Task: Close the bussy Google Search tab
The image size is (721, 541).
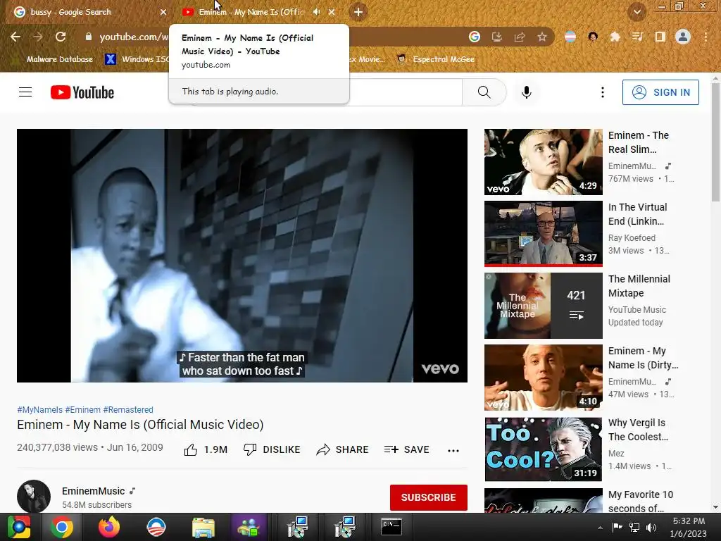Action: [x=163, y=12]
